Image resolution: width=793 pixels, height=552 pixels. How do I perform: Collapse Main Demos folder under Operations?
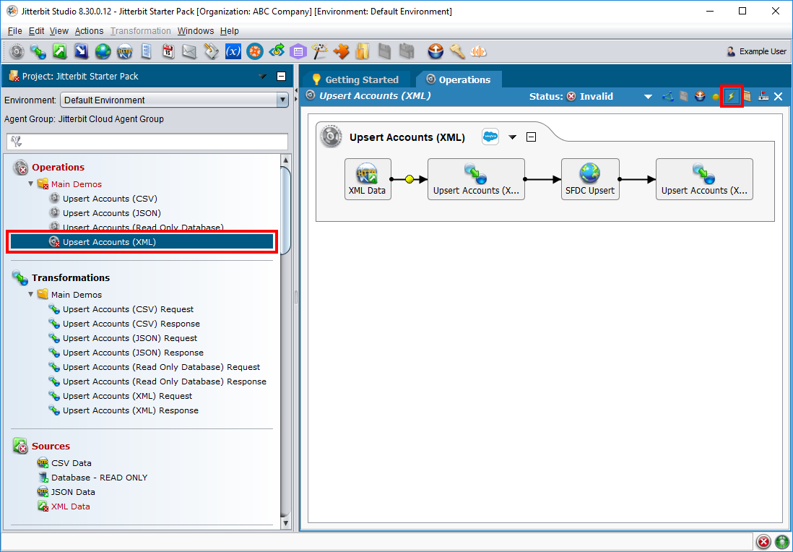31,184
